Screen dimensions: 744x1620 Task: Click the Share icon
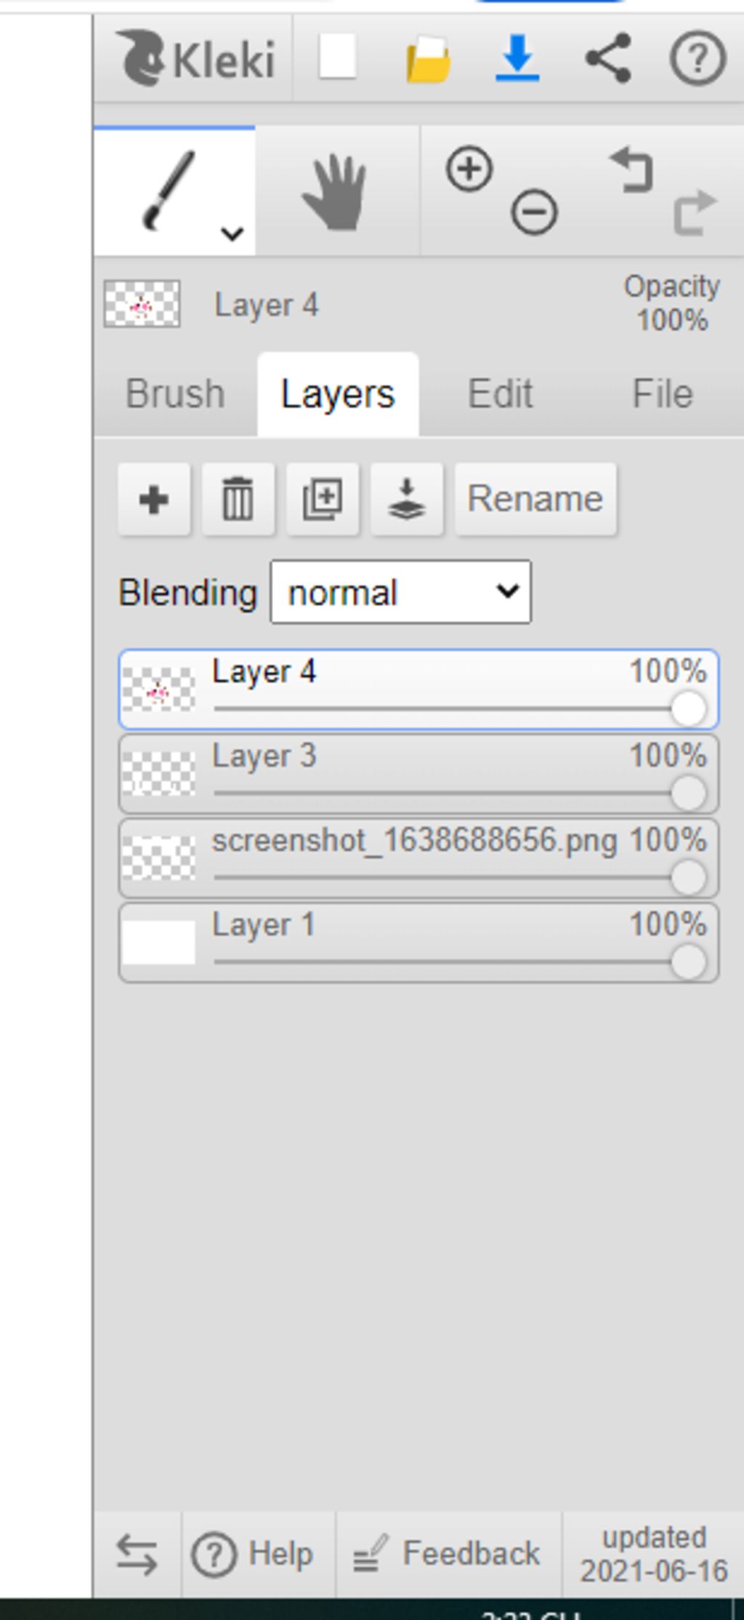(607, 58)
